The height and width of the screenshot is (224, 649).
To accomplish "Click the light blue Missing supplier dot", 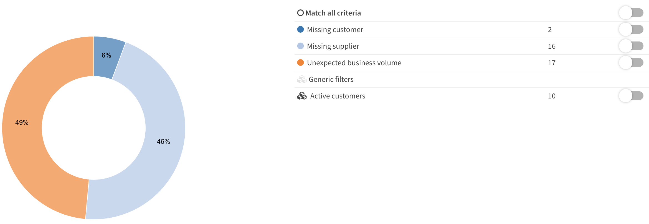I will pos(300,46).
